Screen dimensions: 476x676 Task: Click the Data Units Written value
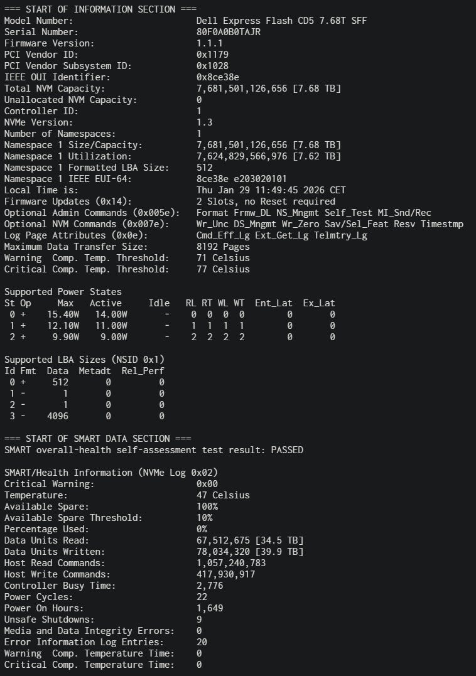(250, 552)
